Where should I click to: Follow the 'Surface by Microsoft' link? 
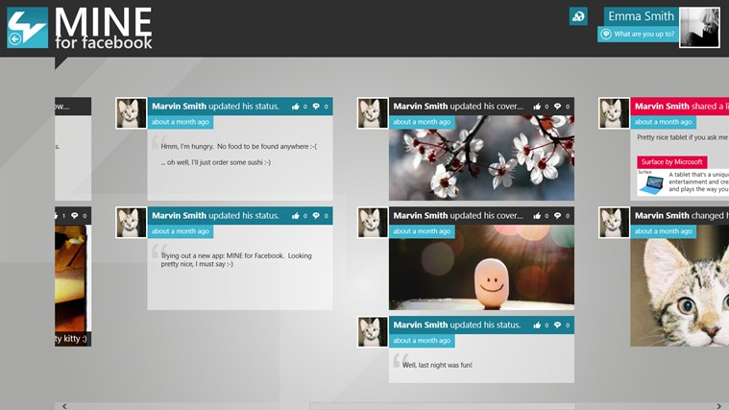click(x=671, y=161)
